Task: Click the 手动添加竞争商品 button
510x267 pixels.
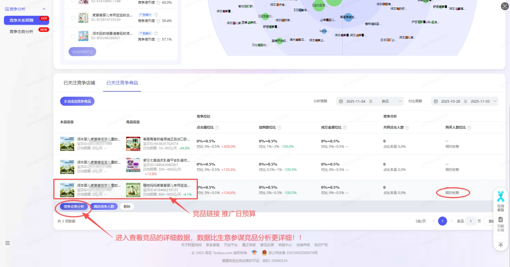Action: pos(77,101)
